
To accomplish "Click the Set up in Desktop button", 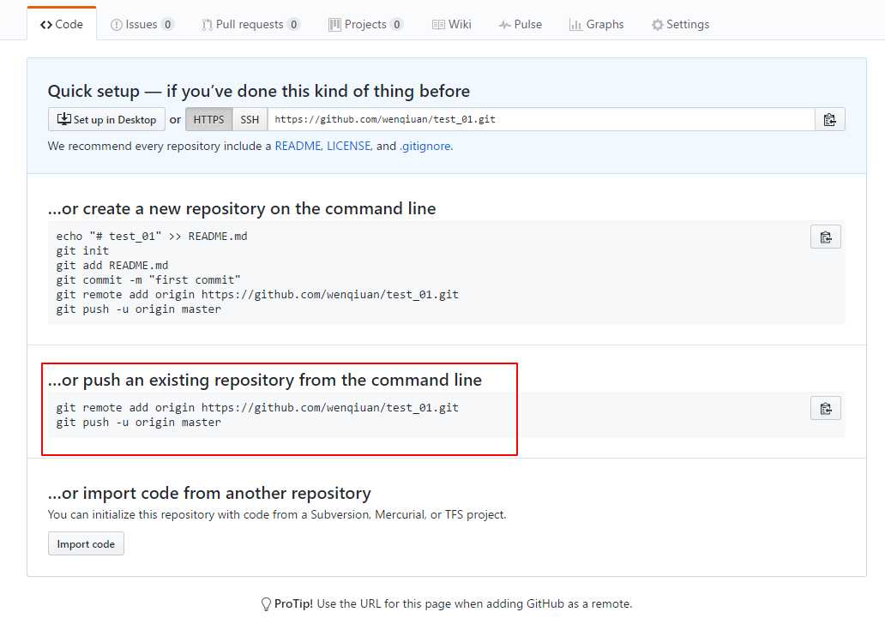I will [107, 120].
